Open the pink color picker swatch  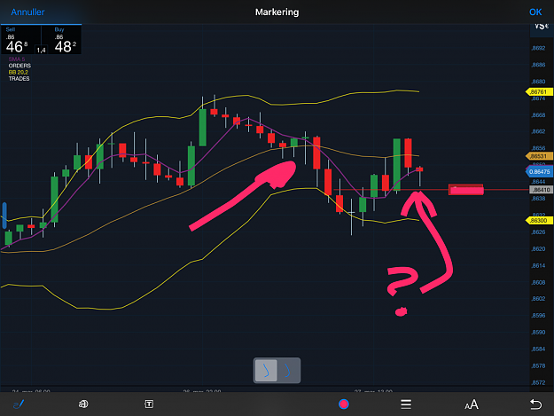point(343,404)
